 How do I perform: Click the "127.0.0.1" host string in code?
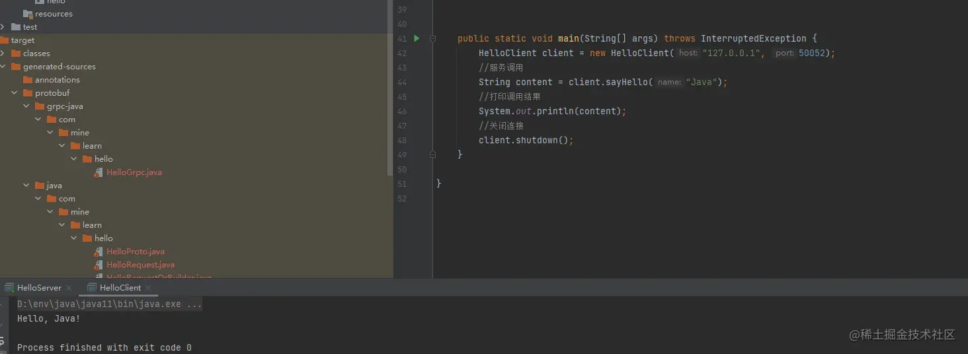coord(731,53)
